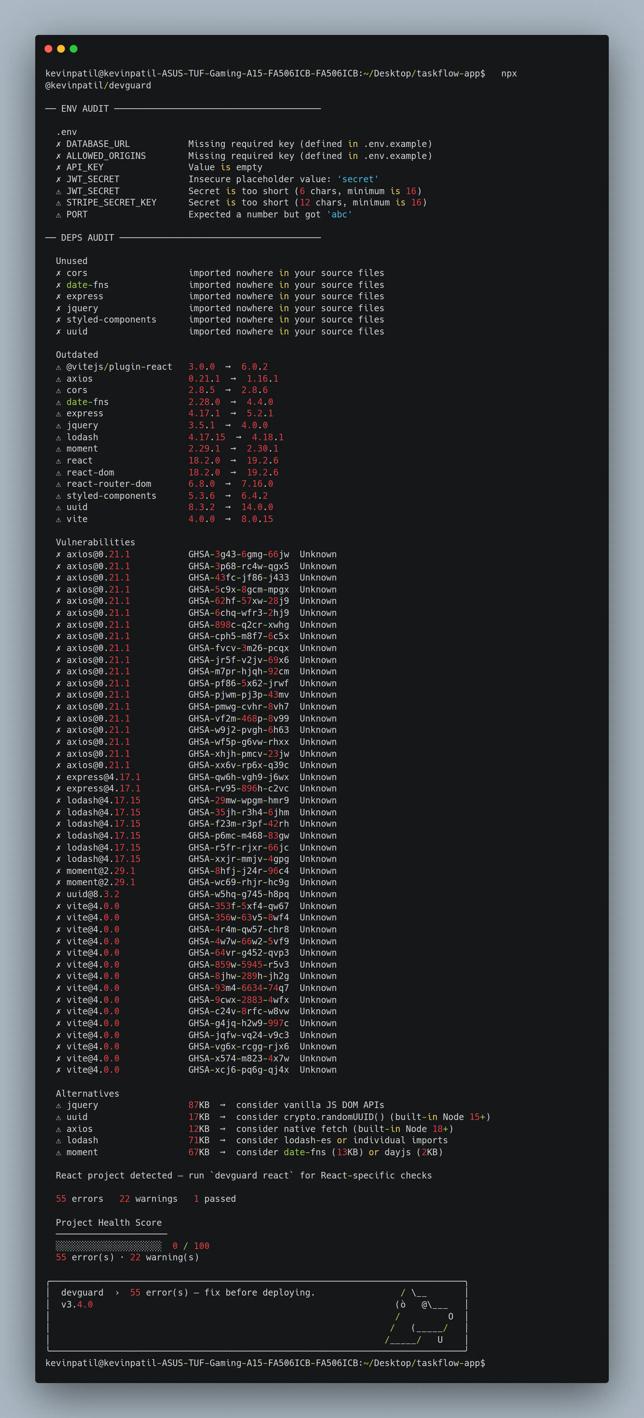Select the 'PORT' key

coord(77,215)
